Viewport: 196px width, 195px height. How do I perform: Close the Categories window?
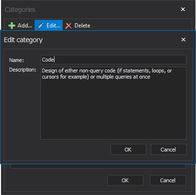(183, 9)
